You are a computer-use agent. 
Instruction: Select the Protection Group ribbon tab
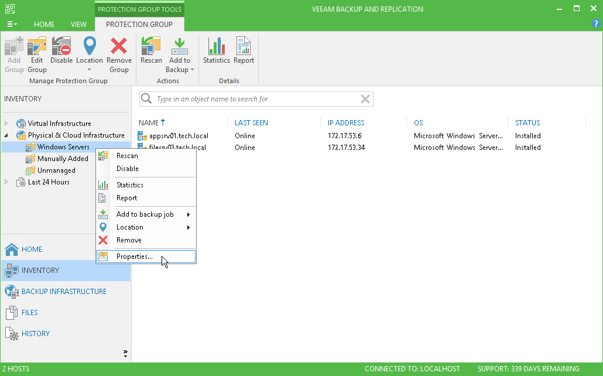pos(139,24)
